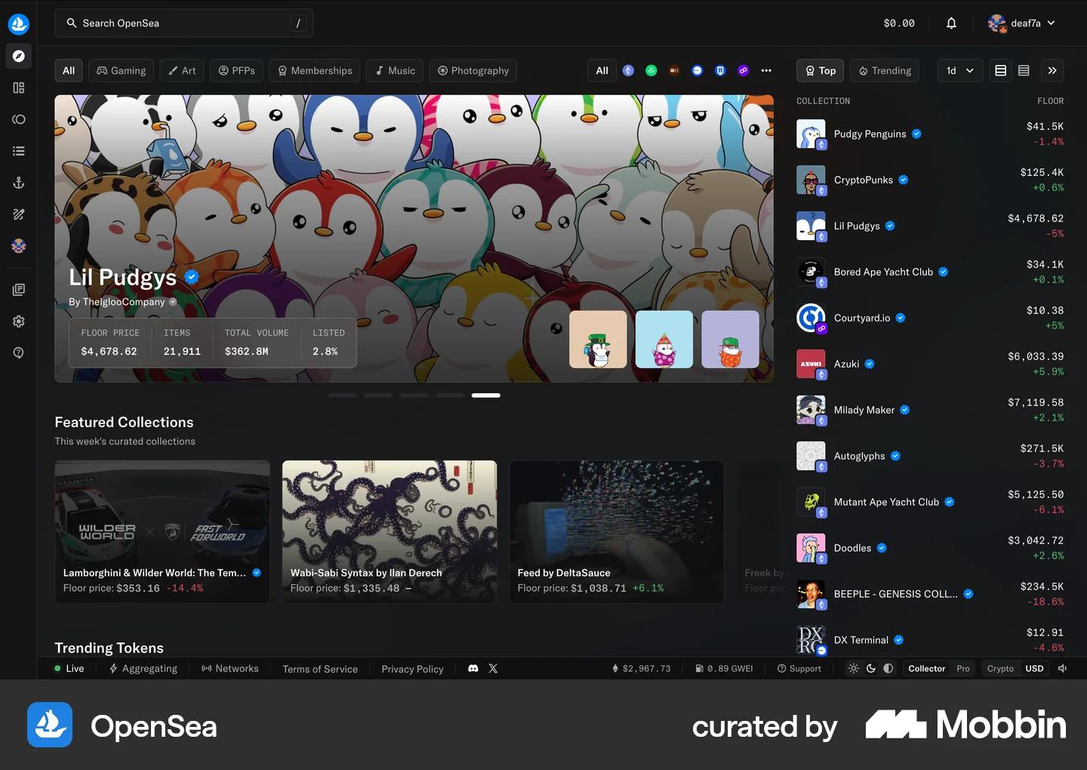Select the Gaming category tab
The image size is (1087, 770).
click(x=122, y=71)
